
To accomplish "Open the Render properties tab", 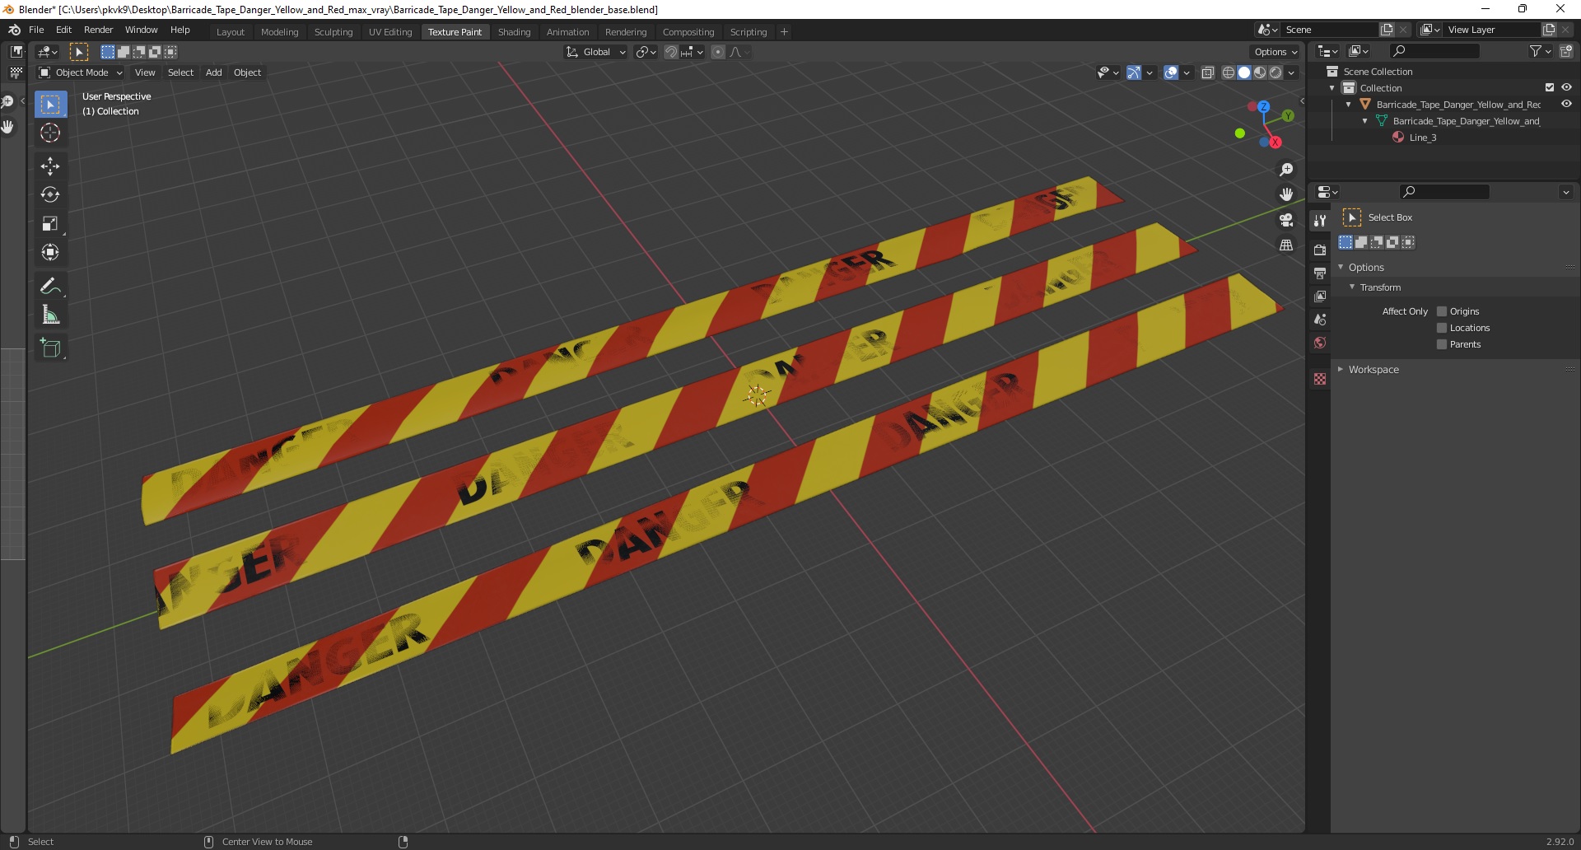I will click(x=1320, y=250).
